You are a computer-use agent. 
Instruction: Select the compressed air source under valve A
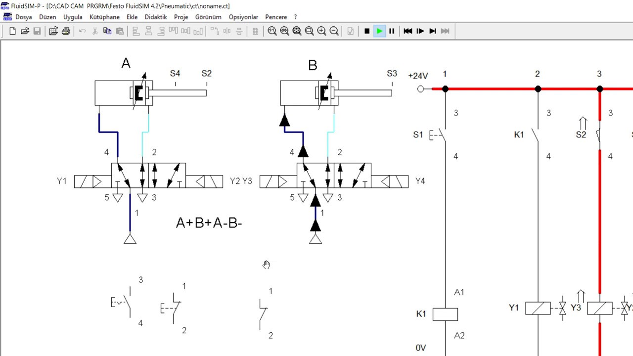coord(130,239)
